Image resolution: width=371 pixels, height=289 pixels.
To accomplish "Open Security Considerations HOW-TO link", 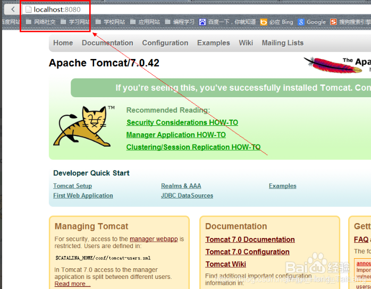I will tap(182, 123).
